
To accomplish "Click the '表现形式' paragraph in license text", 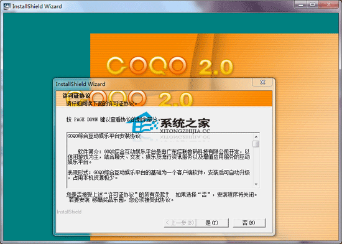I will point(159,176).
